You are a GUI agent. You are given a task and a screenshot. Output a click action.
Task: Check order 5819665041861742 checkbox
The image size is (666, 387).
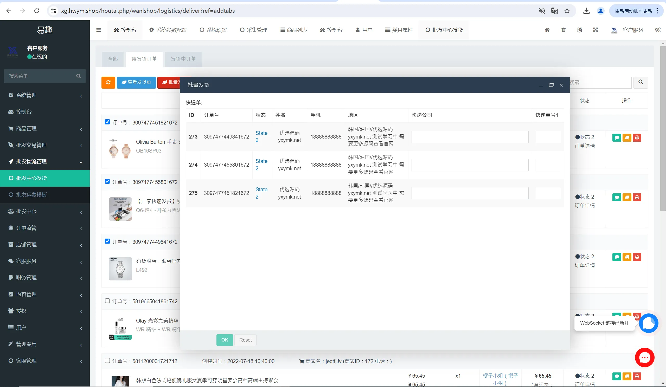click(107, 301)
